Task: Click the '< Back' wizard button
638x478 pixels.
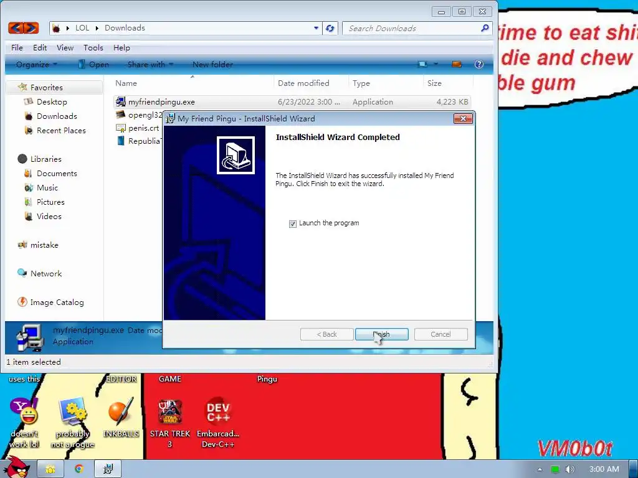Action: point(326,334)
